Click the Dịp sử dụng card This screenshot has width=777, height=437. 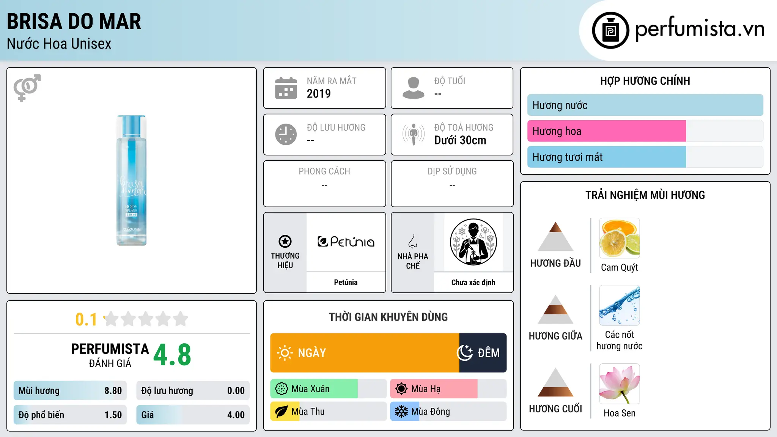(x=452, y=184)
